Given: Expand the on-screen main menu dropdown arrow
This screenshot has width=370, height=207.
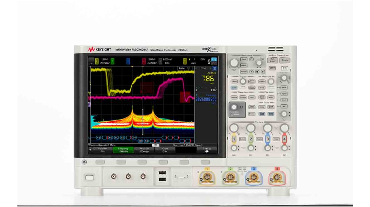Looking at the screenshot, I should point(91,61).
